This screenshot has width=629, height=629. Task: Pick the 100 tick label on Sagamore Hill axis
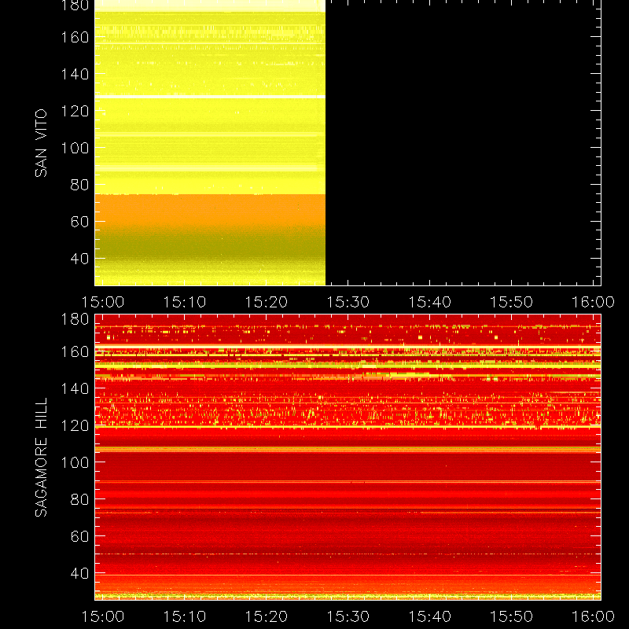coord(75,462)
